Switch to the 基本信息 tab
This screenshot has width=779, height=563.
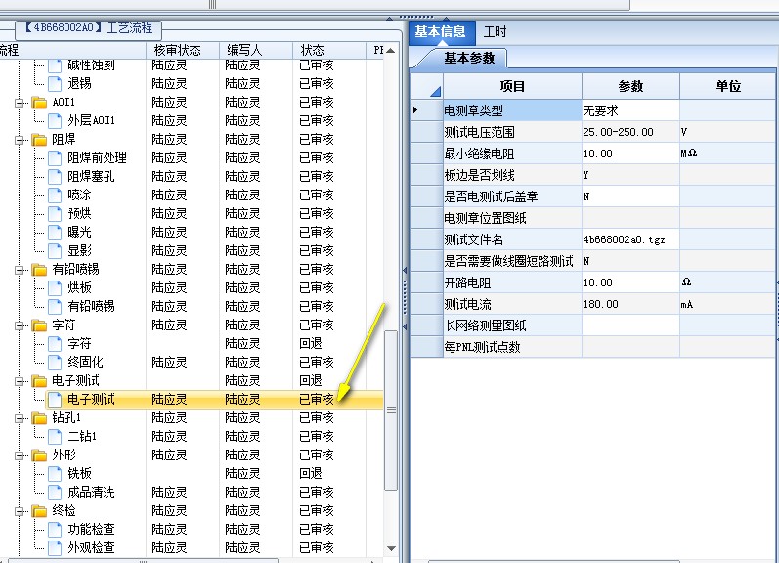[x=440, y=32]
